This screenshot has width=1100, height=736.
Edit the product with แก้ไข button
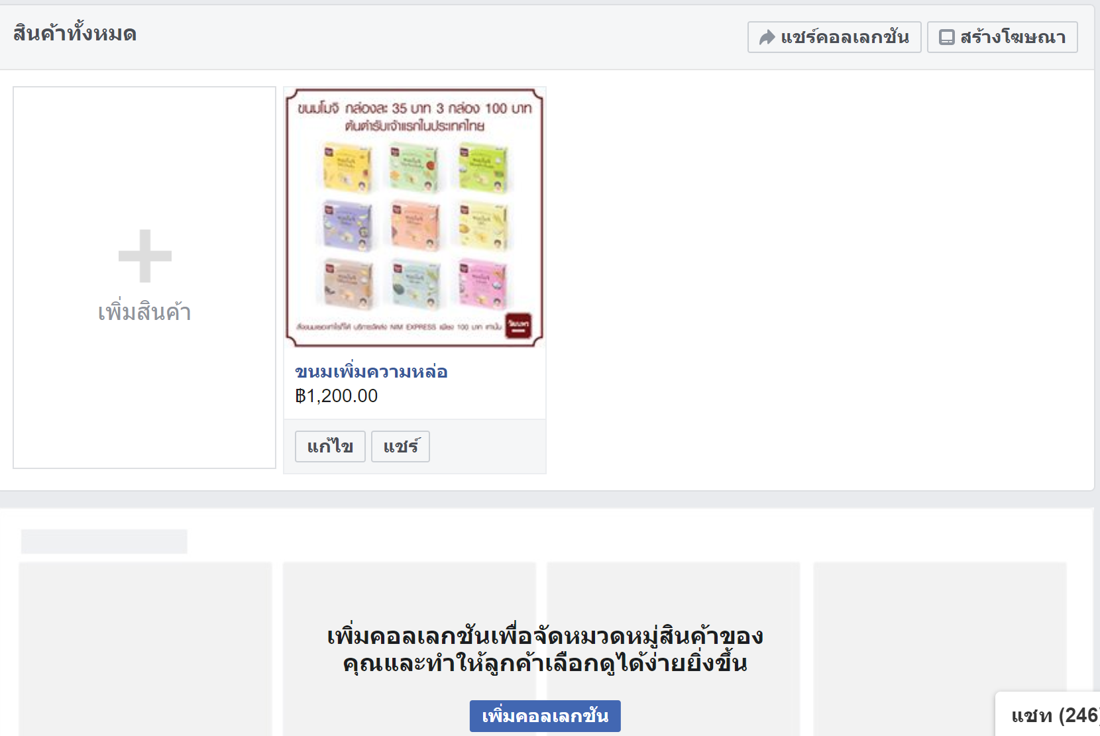[330, 447]
